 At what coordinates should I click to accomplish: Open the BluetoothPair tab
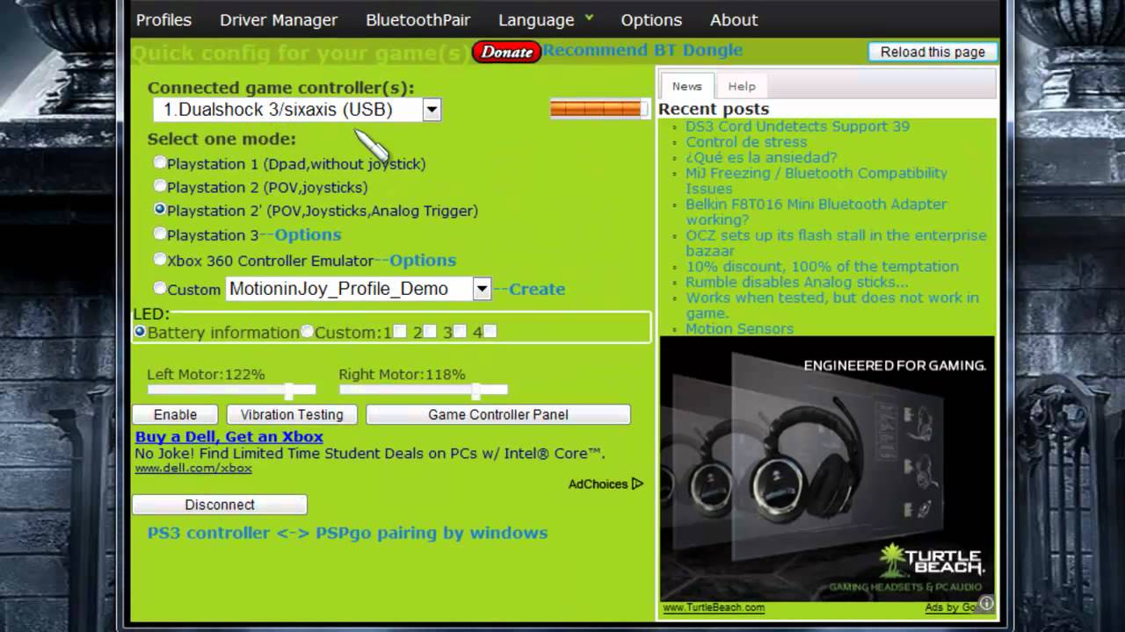click(x=418, y=19)
